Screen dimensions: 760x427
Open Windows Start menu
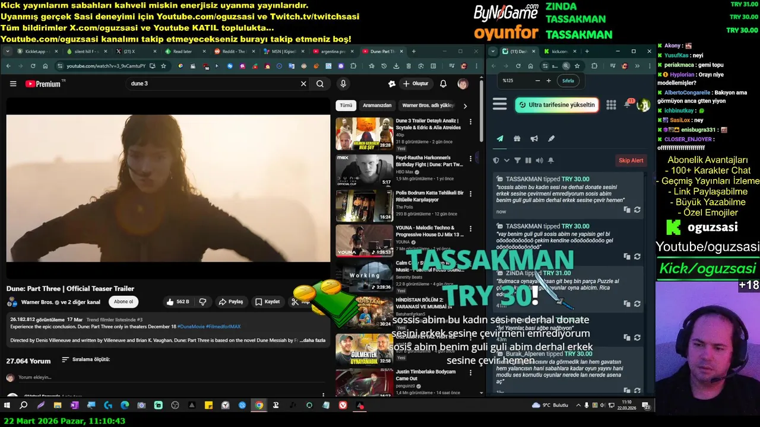click(x=7, y=406)
